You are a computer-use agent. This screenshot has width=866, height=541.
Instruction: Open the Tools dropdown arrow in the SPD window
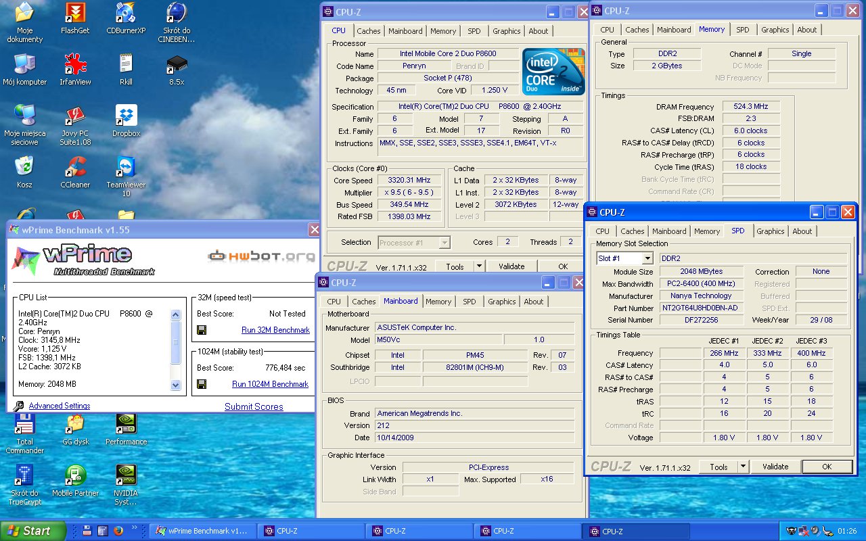pos(743,467)
